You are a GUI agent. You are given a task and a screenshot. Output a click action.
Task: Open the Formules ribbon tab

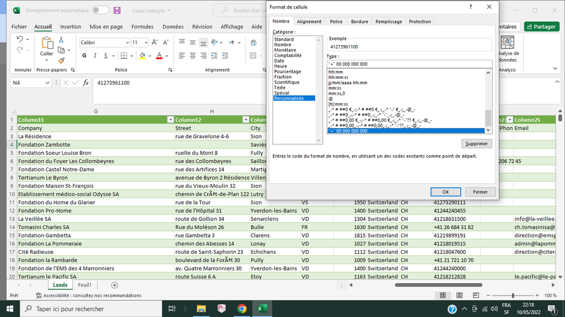[143, 27]
